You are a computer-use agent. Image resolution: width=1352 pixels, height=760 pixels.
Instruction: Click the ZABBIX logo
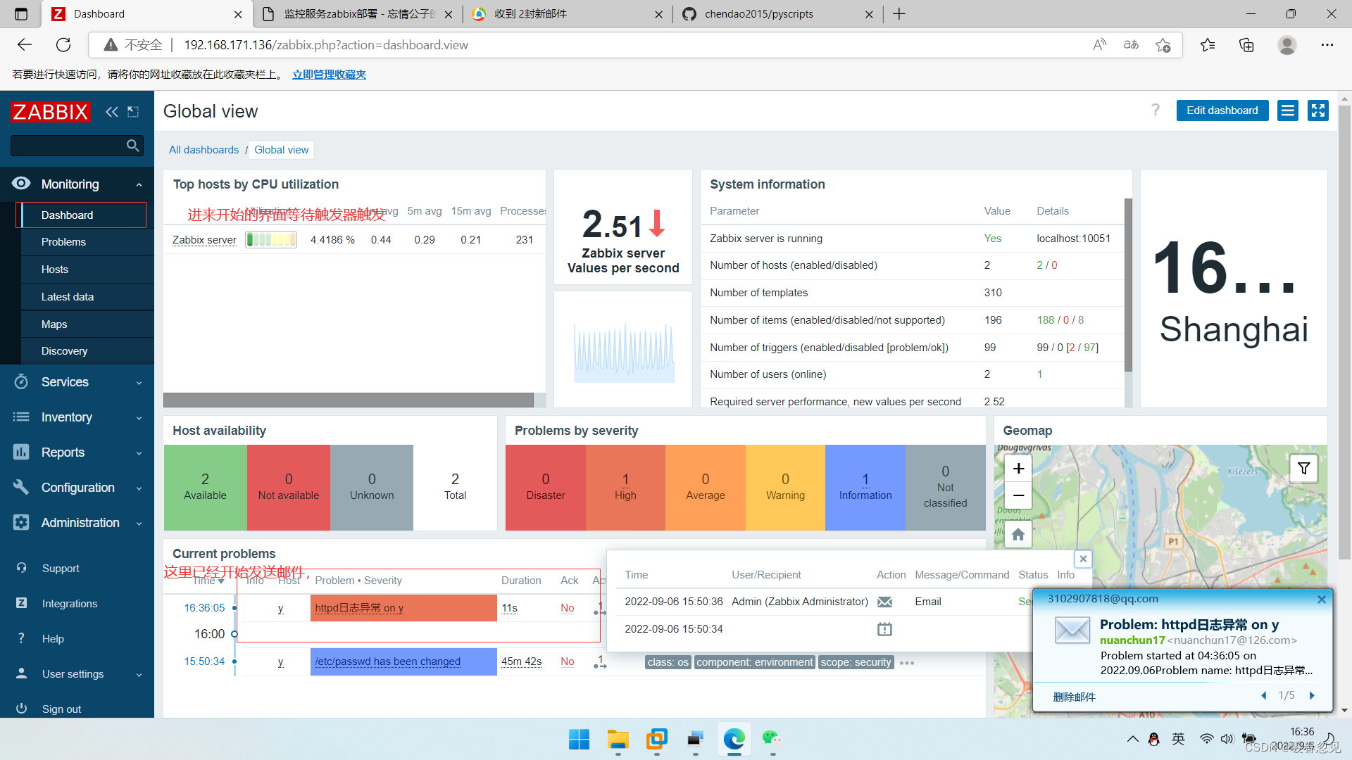51,112
